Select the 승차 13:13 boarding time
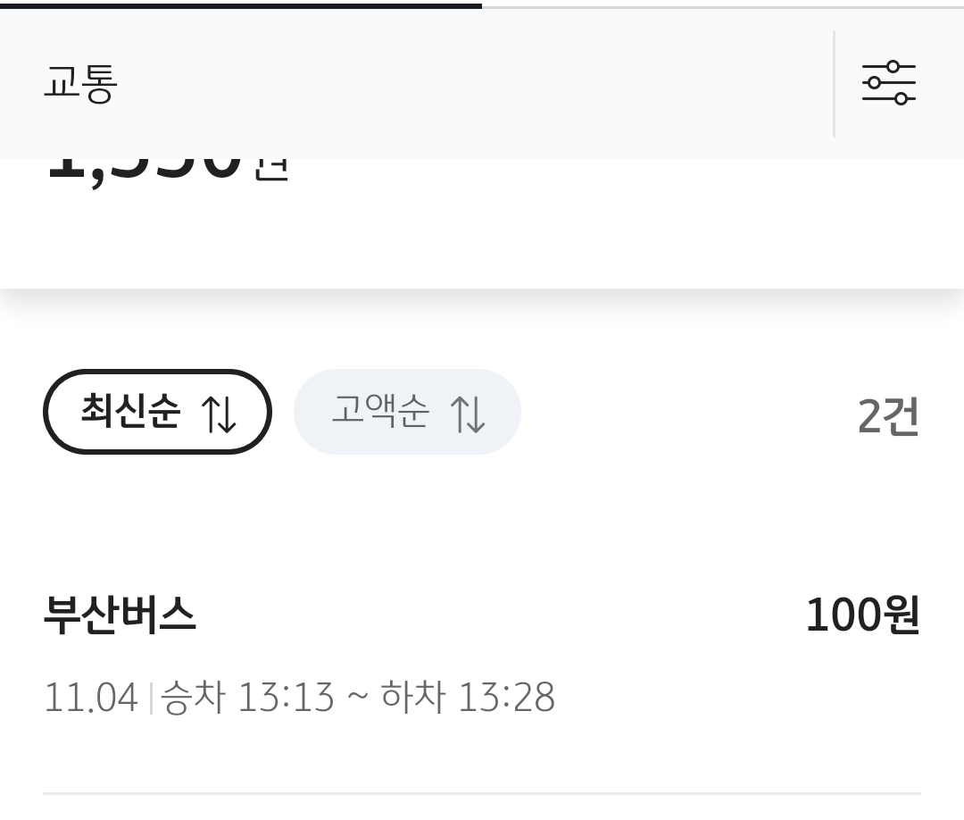Viewport: 964px width, 820px height. point(247,697)
